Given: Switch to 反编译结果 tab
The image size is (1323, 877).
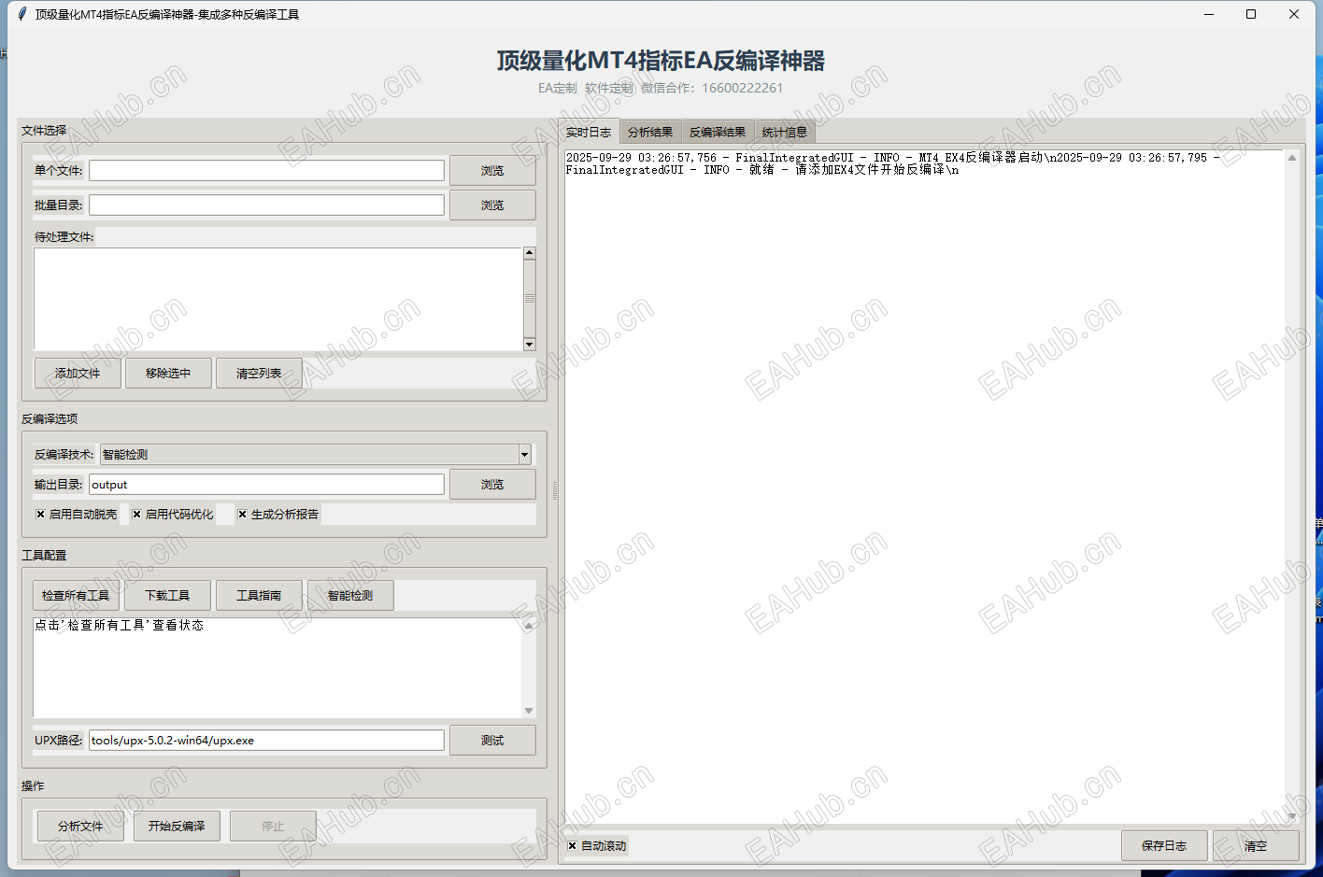Looking at the screenshot, I should (x=718, y=133).
